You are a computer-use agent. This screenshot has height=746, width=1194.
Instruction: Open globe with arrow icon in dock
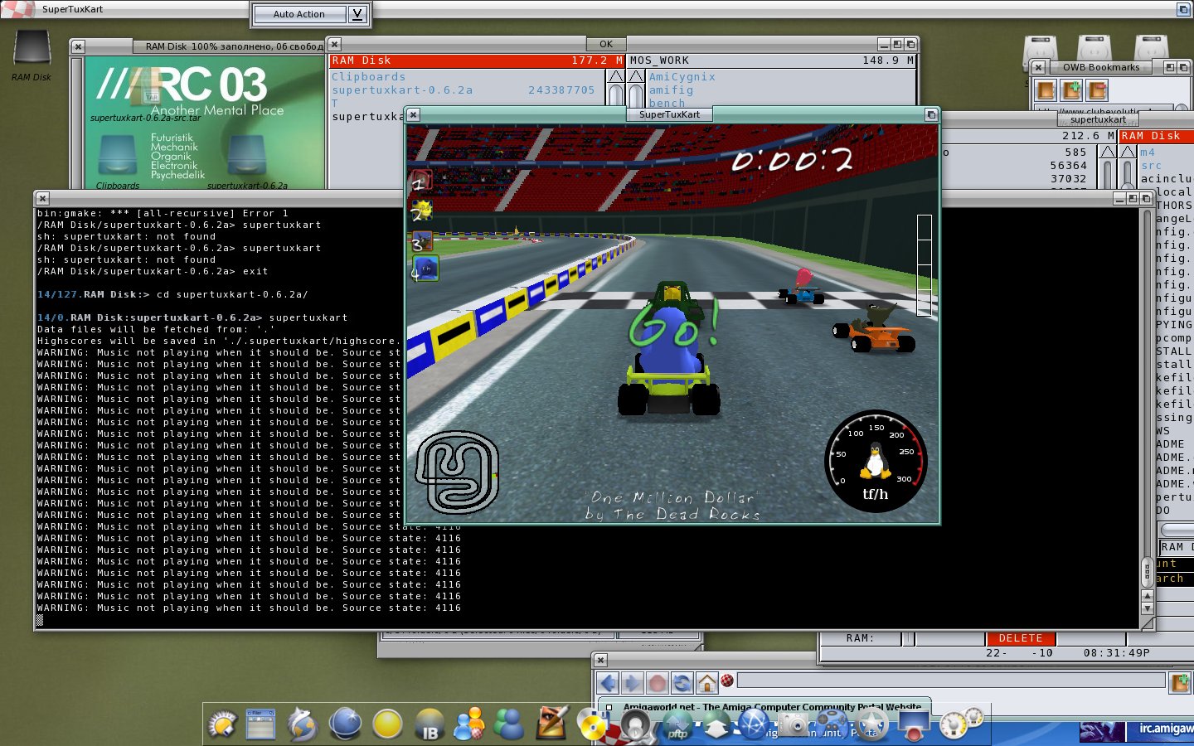tap(303, 724)
